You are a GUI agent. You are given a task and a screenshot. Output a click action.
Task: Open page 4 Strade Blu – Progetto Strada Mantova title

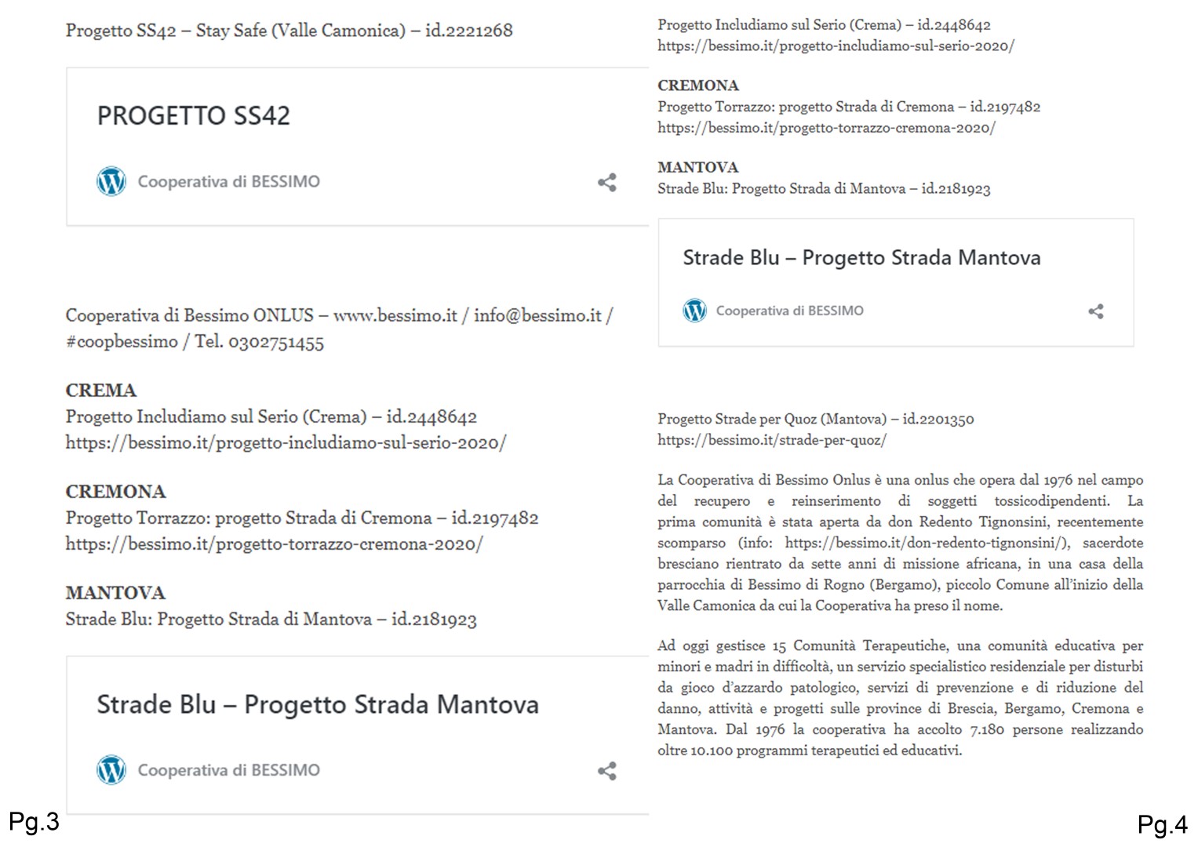point(861,258)
